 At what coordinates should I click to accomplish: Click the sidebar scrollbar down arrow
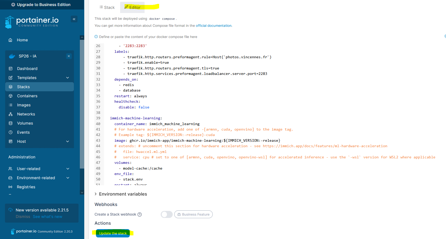pyautogui.click(x=82, y=192)
